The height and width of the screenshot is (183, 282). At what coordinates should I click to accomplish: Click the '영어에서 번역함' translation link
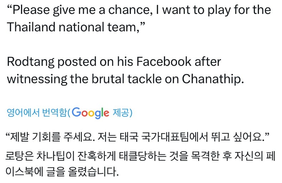point(37,113)
